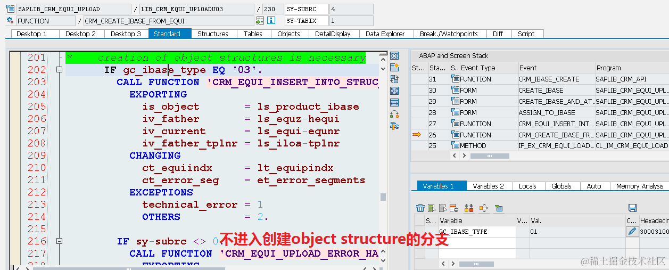The image size is (669, 270).
Task: Click the pencil edit icon for GC_IBASE_TYPE
Action: [632, 232]
